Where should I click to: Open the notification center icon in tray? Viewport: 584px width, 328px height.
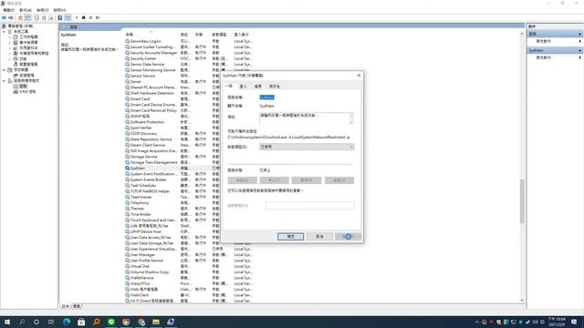574,322
